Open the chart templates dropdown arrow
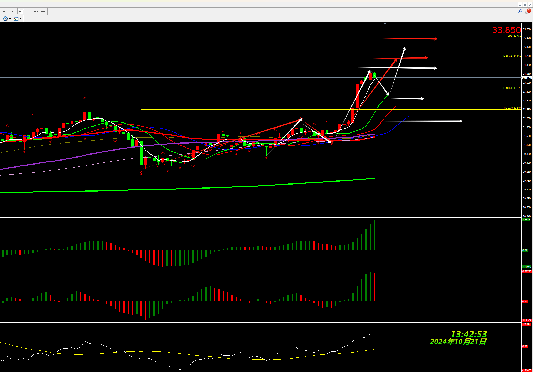The height and width of the screenshot is (372, 533). tap(21, 19)
